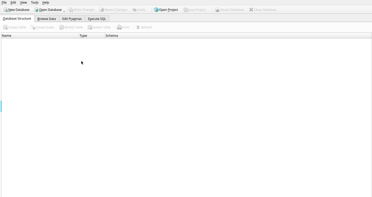Image resolution: width=372 pixels, height=197 pixels.
Task: Click the Open Database toolbar icon
Action: pos(36,10)
